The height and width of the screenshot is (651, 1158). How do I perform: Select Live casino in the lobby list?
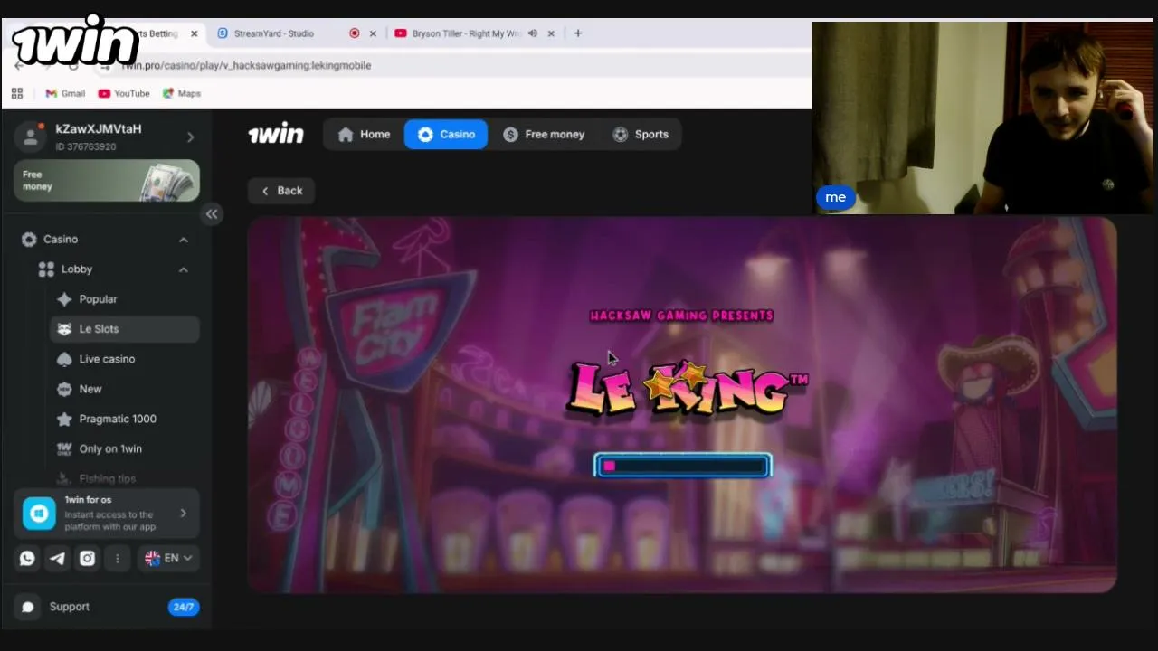click(x=125, y=359)
